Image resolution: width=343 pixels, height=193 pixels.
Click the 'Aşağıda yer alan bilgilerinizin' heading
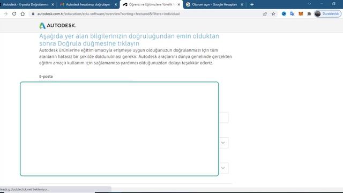tap(129, 40)
